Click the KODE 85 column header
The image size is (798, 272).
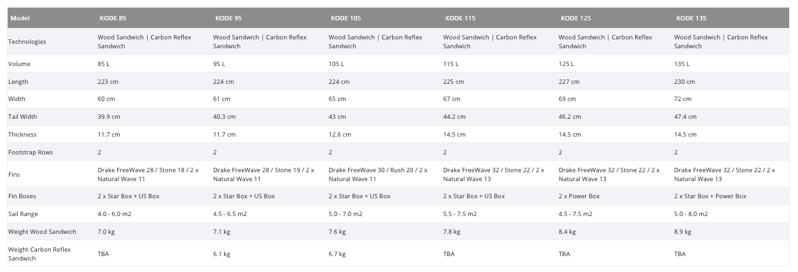[x=112, y=18]
